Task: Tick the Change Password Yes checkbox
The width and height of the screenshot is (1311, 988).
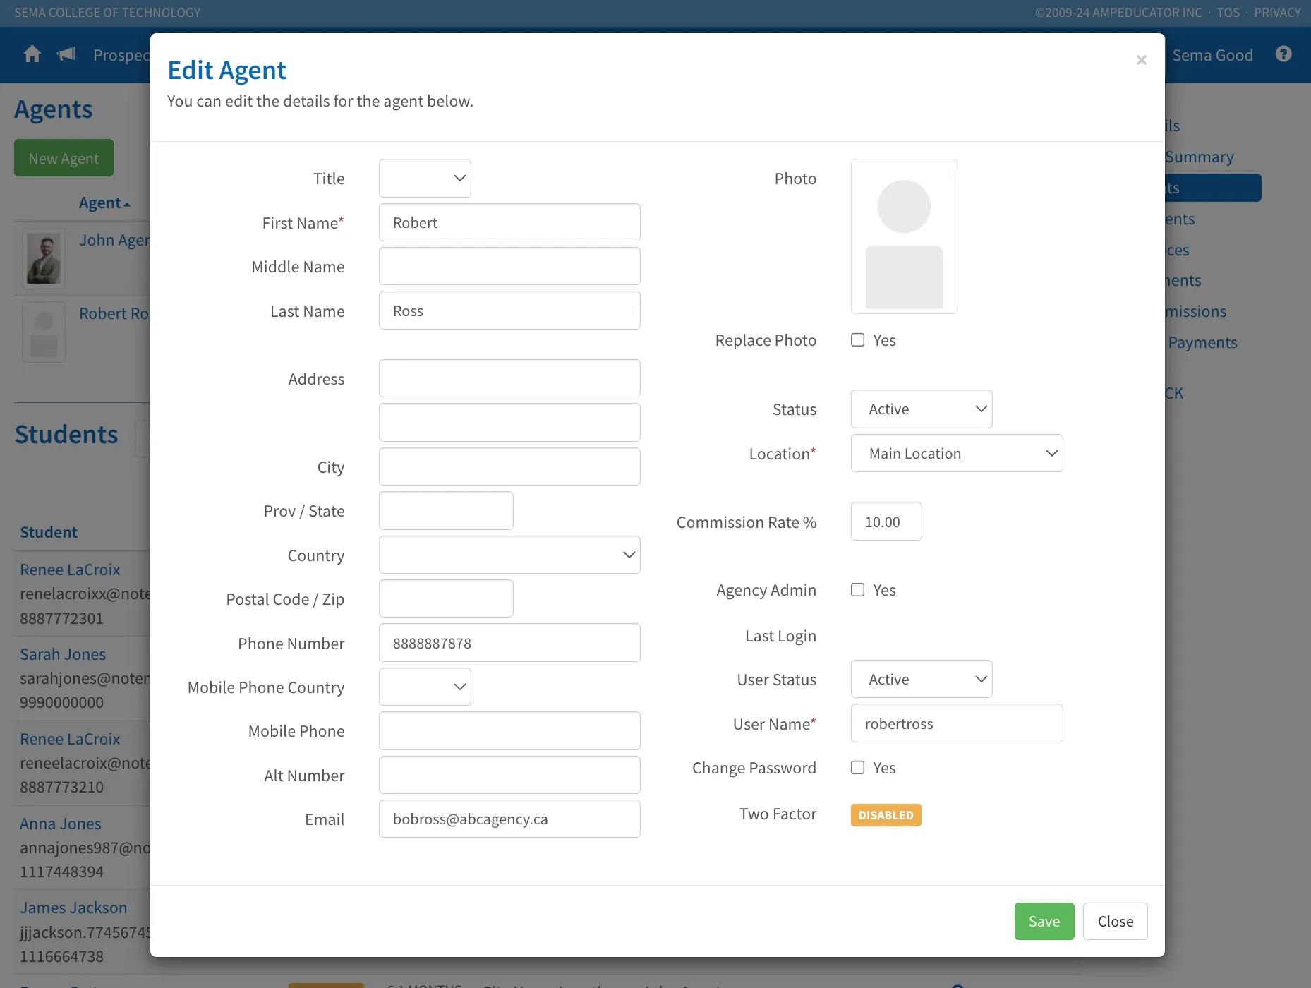Action: (858, 768)
